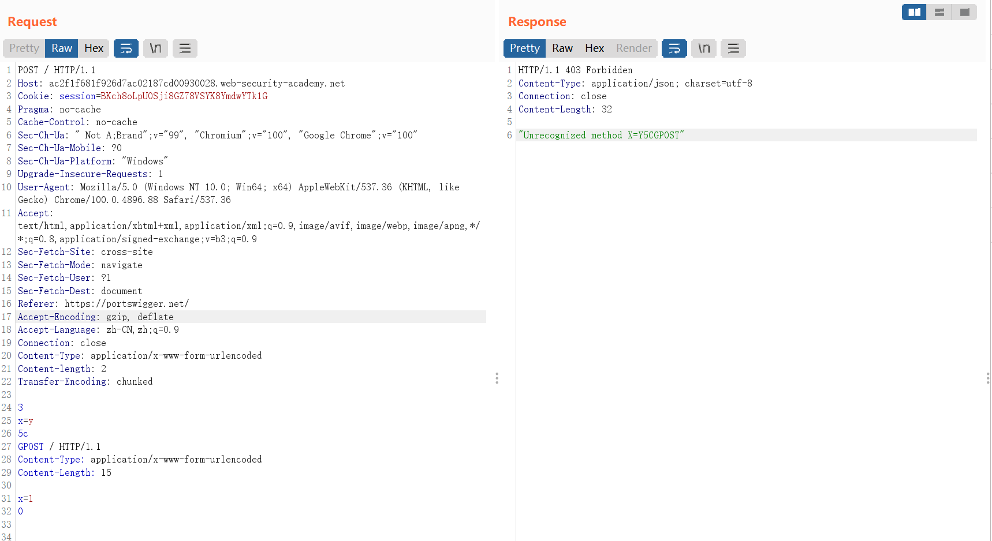Show non-printable characters in Request panel
992x541 pixels.
tap(155, 48)
